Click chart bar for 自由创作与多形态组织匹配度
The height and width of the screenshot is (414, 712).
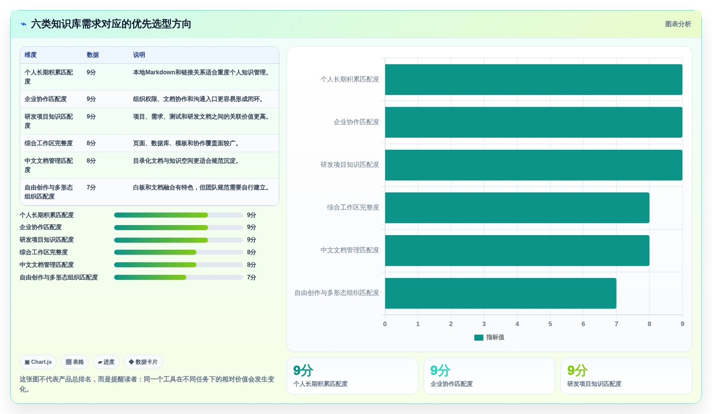(500, 293)
